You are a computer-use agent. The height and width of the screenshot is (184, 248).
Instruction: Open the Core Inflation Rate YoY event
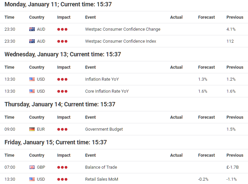107,91
